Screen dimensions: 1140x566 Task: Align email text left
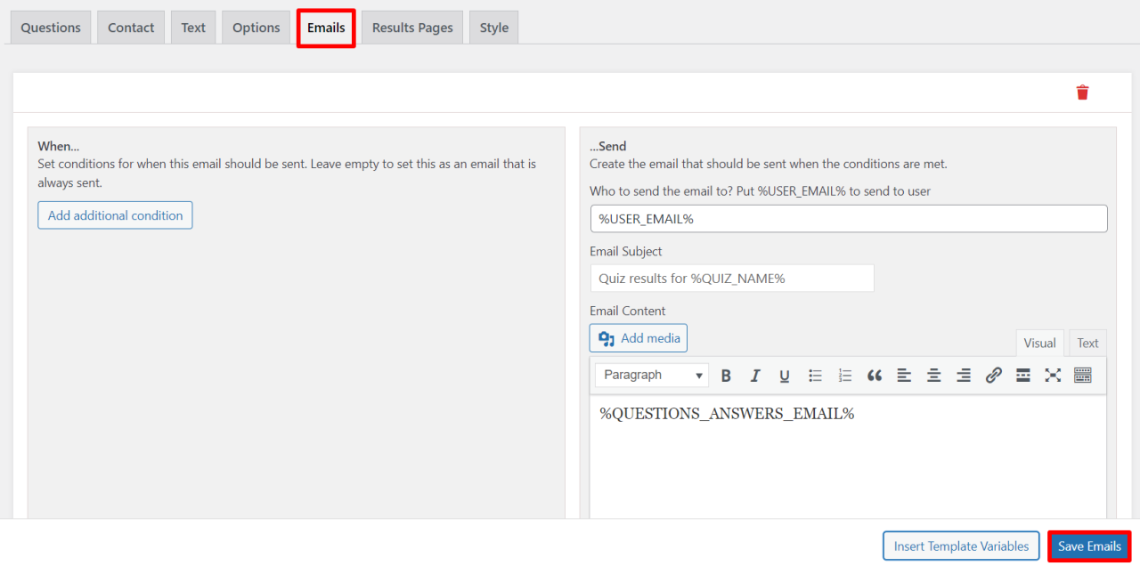point(904,376)
